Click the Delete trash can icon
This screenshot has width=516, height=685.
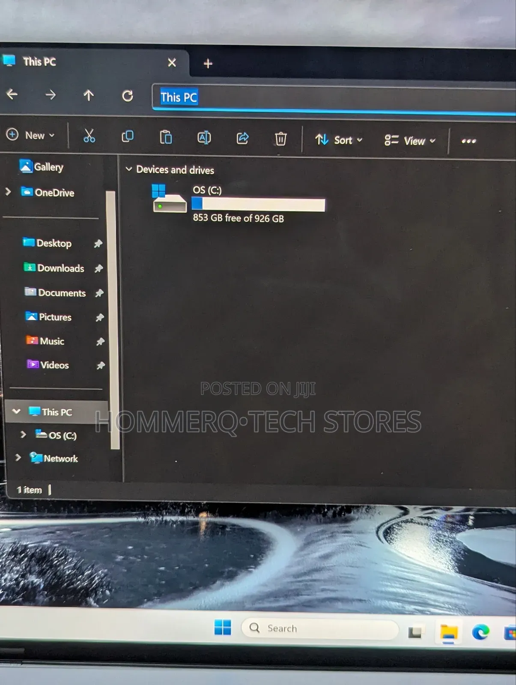[x=280, y=139]
